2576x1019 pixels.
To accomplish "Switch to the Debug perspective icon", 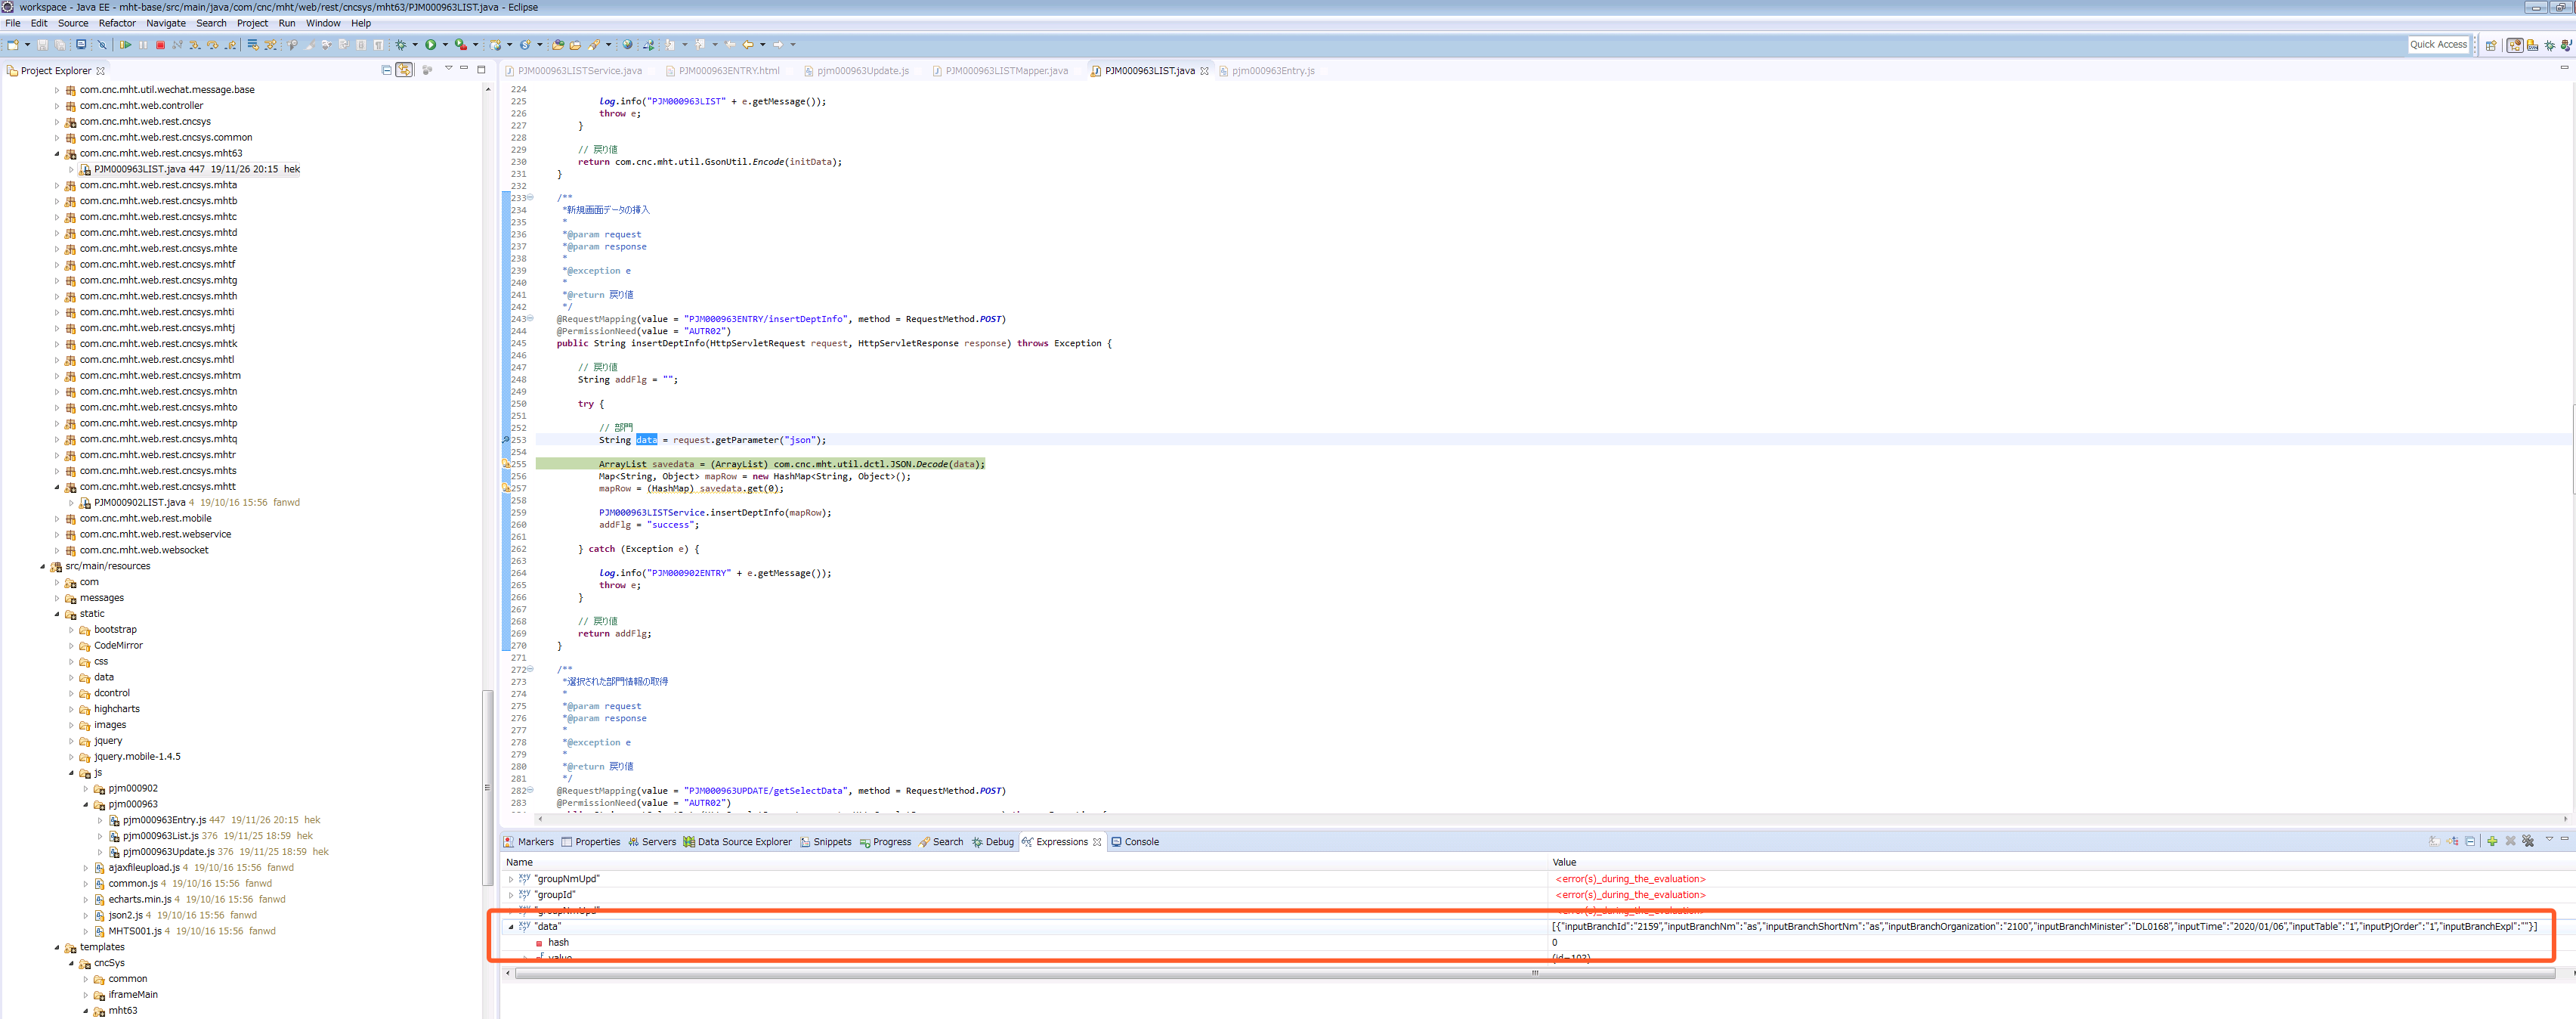I will 2550,45.
